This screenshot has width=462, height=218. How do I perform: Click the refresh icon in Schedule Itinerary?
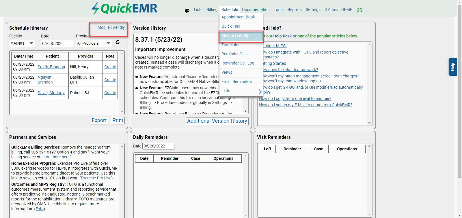coord(118,42)
